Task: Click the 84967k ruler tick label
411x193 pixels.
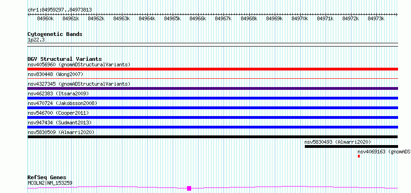Action: (224, 18)
